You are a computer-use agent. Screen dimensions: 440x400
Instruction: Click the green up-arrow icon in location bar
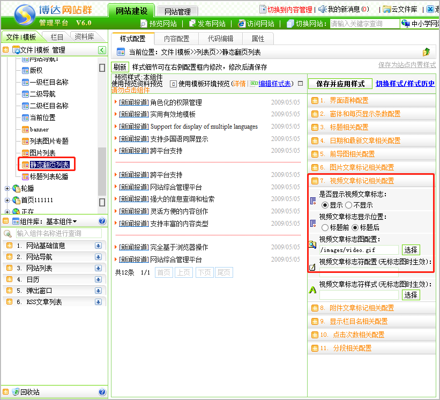426,52
